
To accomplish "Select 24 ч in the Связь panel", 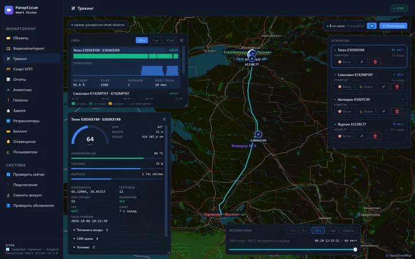I will [x=142, y=40].
